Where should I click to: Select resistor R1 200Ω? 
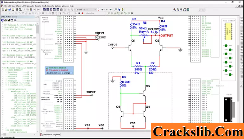(138, 66)
